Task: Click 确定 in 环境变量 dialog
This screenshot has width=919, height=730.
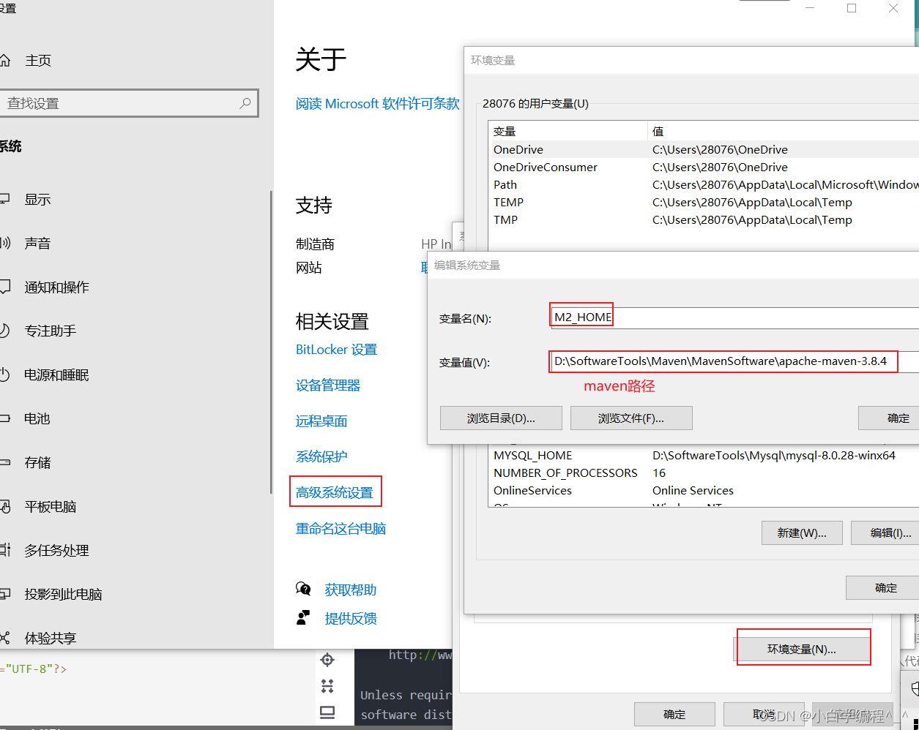Action: click(882, 587)
